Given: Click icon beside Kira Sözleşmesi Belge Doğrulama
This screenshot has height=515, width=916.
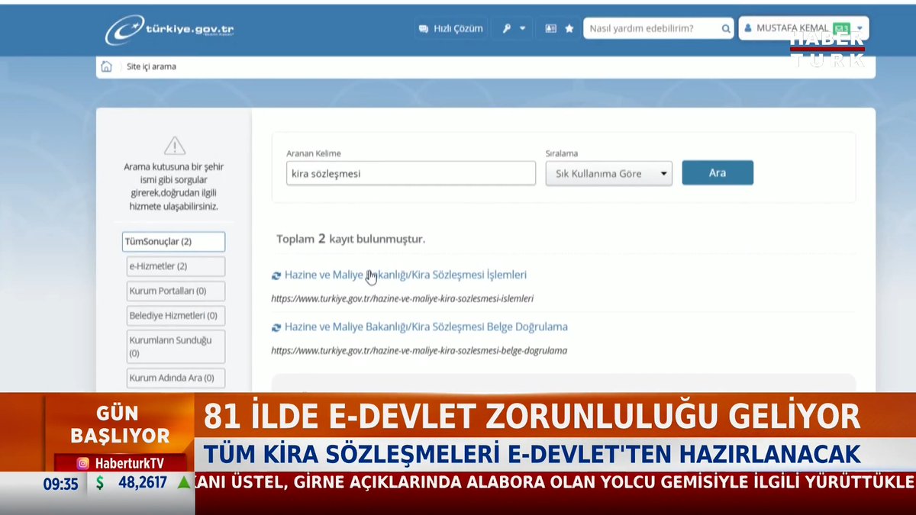Looking at the screenshot, I should (276, 327).
